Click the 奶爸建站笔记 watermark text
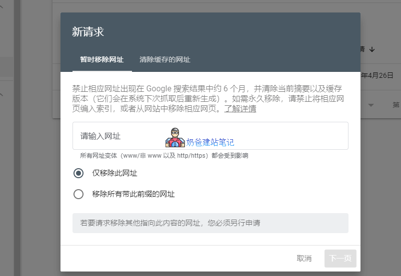This screenshot has width=401, height=276. (210, 142)
